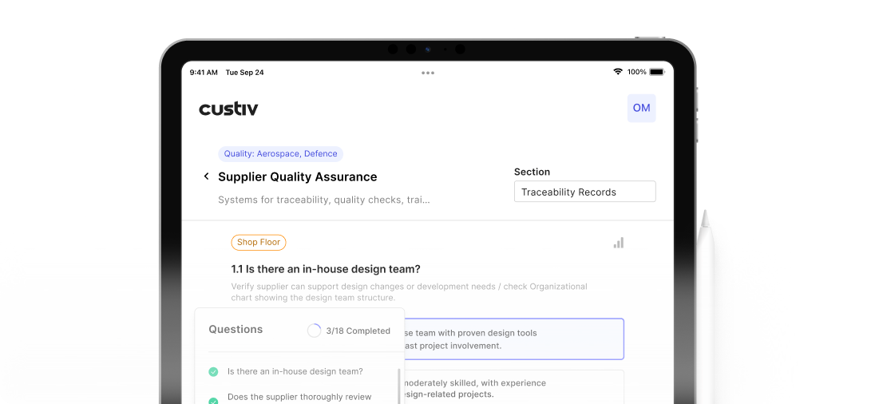Image resolution: width=875 pixels, height=404 pixels.
Task: Click the 'Verify supplier can support design changes' hint text
Action: pos(409,292)
